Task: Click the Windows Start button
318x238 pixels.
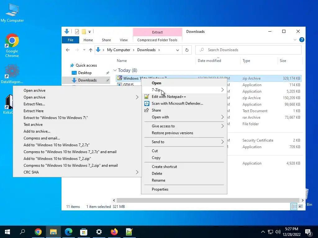Action: (x=7, y=232)
